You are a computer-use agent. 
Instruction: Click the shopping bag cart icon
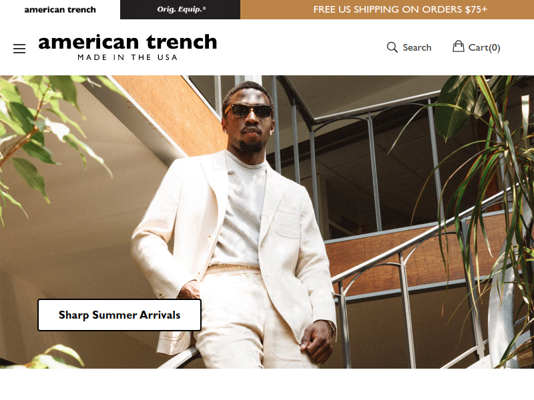(459, 46)
